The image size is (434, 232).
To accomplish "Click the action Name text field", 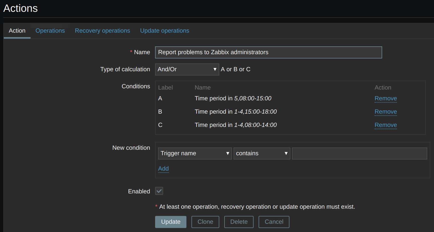I will [268, 52].
